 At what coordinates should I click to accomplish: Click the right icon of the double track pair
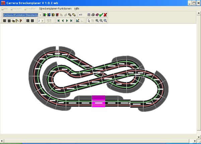click(x=32, y=21)
